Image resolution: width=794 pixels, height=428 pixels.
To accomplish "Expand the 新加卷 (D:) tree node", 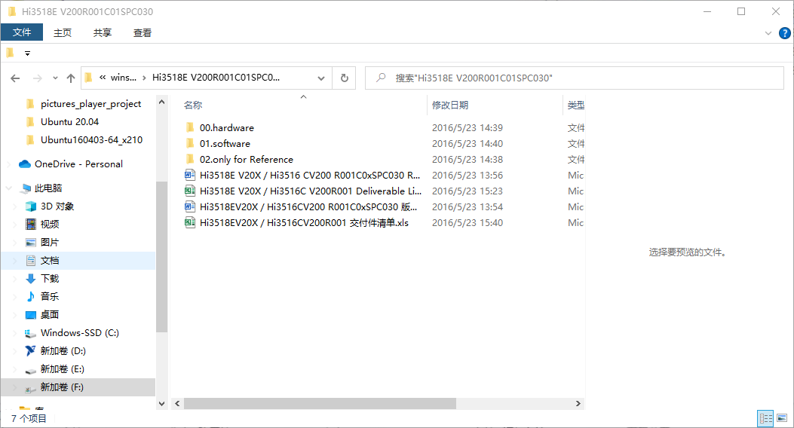I will click(x=15, y=350).
